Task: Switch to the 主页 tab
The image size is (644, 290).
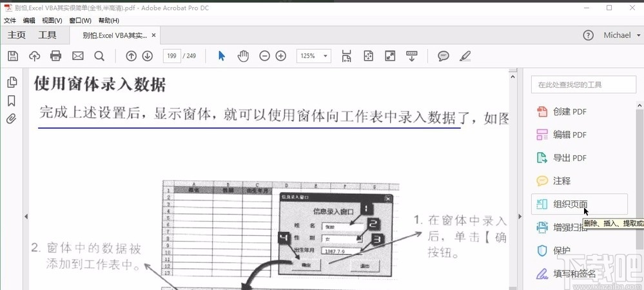Action: pos(16,35)
